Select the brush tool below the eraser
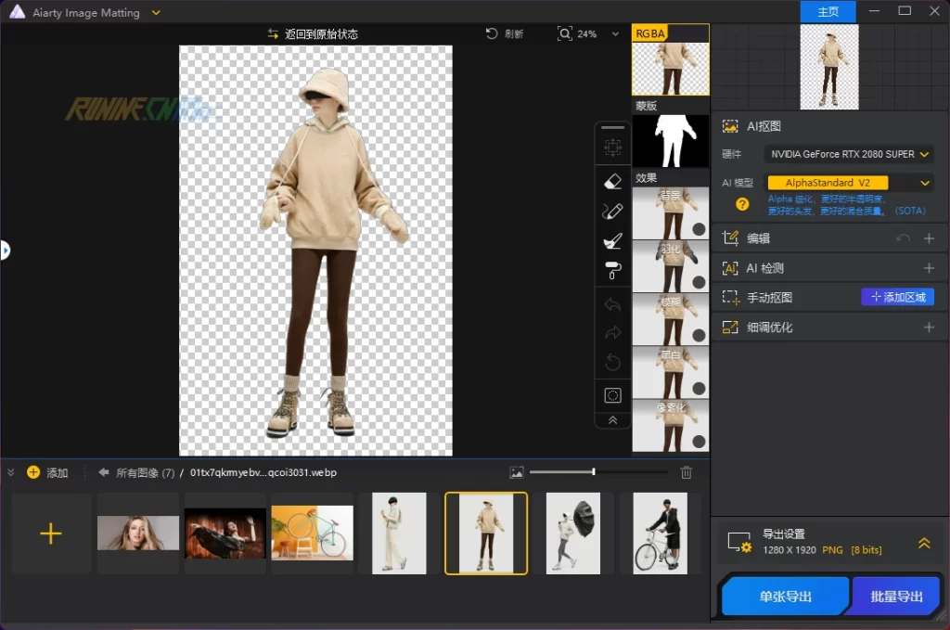 click(612, 211)
